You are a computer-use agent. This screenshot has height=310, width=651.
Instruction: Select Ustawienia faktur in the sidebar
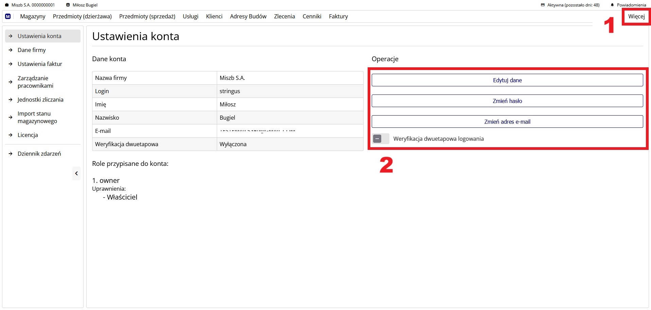tap(40, 64)
